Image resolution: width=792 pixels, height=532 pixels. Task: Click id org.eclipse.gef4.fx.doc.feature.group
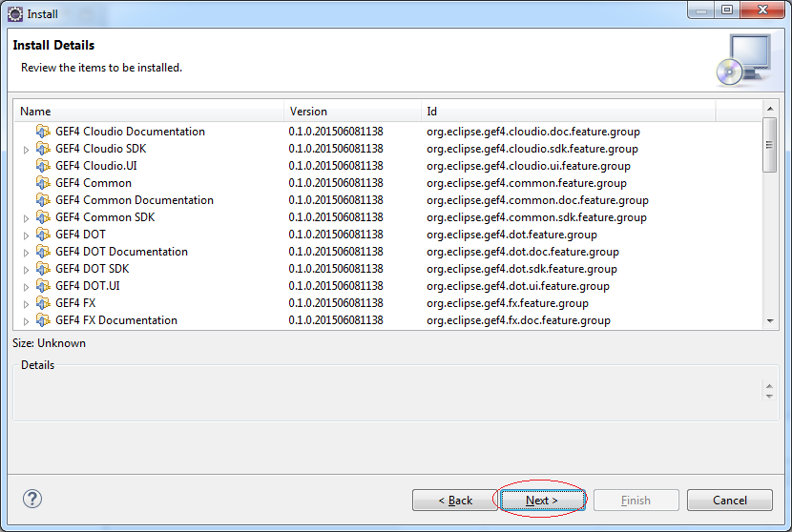click(x=519, y=320)
